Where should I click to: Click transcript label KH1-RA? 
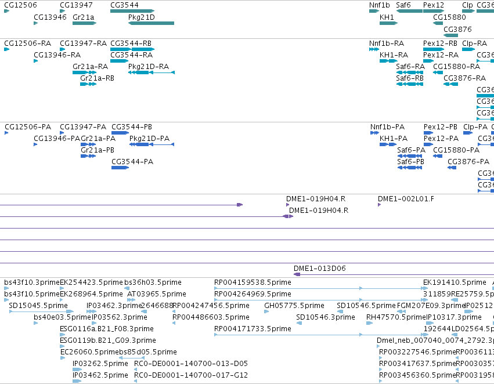[394, 55]
